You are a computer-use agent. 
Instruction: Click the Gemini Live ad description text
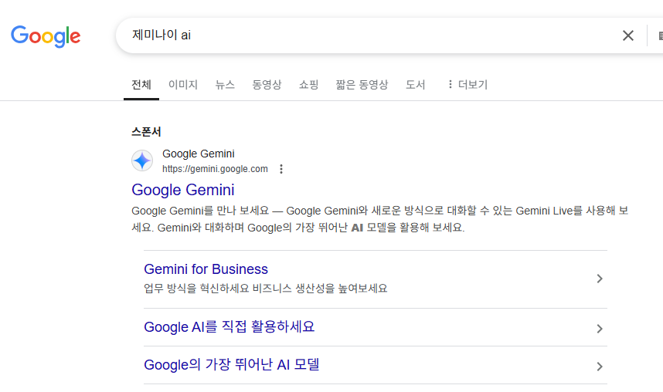380,219
